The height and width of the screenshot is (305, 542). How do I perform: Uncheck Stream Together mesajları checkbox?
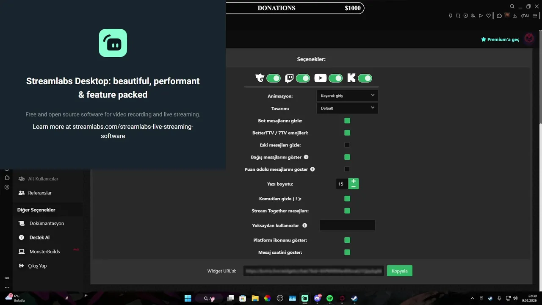347,211
